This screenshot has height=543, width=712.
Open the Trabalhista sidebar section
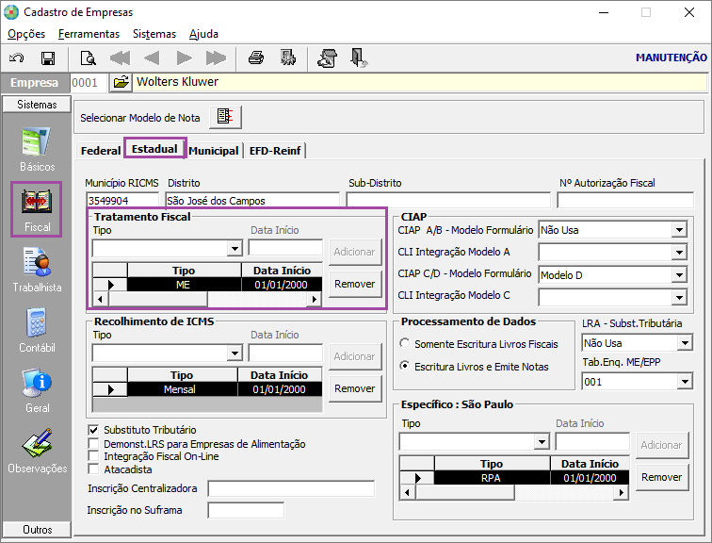[37, 270]
